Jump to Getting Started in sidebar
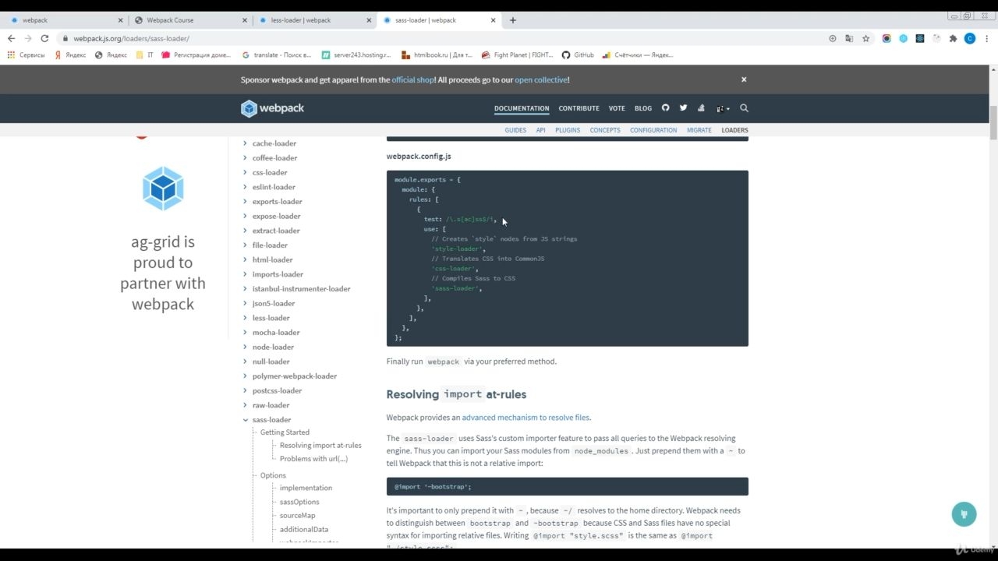The width and height of the screenshot is (998, 561). click(x=285, y=432)
